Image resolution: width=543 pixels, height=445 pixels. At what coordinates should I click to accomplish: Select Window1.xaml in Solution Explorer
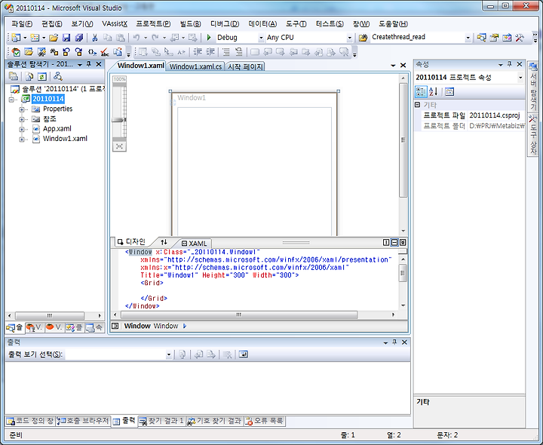65,139
